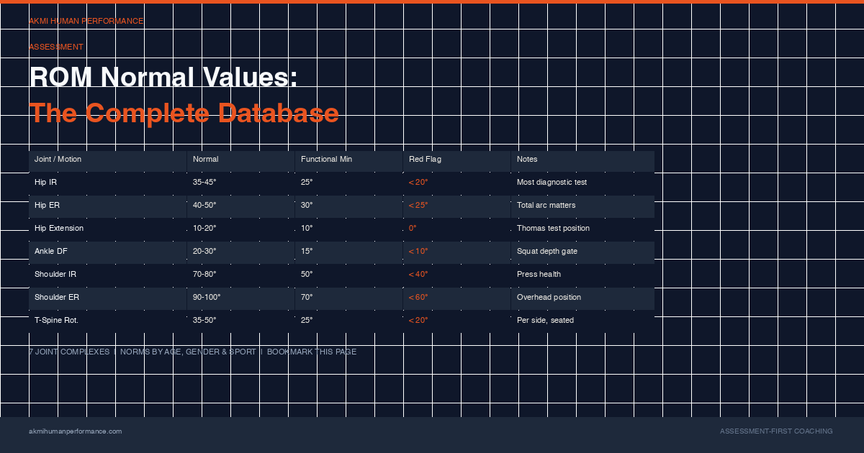
Task: Click the Hip ER red flag '<25°'
Action: pos(418,206)
